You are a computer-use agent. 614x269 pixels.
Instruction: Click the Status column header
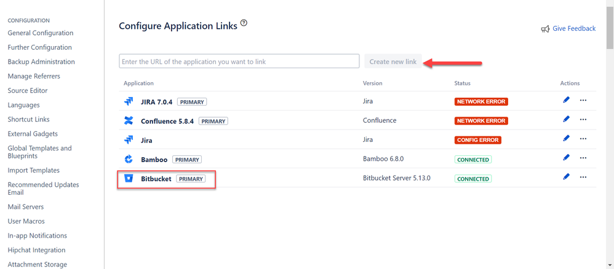click(x=463, y=84)
